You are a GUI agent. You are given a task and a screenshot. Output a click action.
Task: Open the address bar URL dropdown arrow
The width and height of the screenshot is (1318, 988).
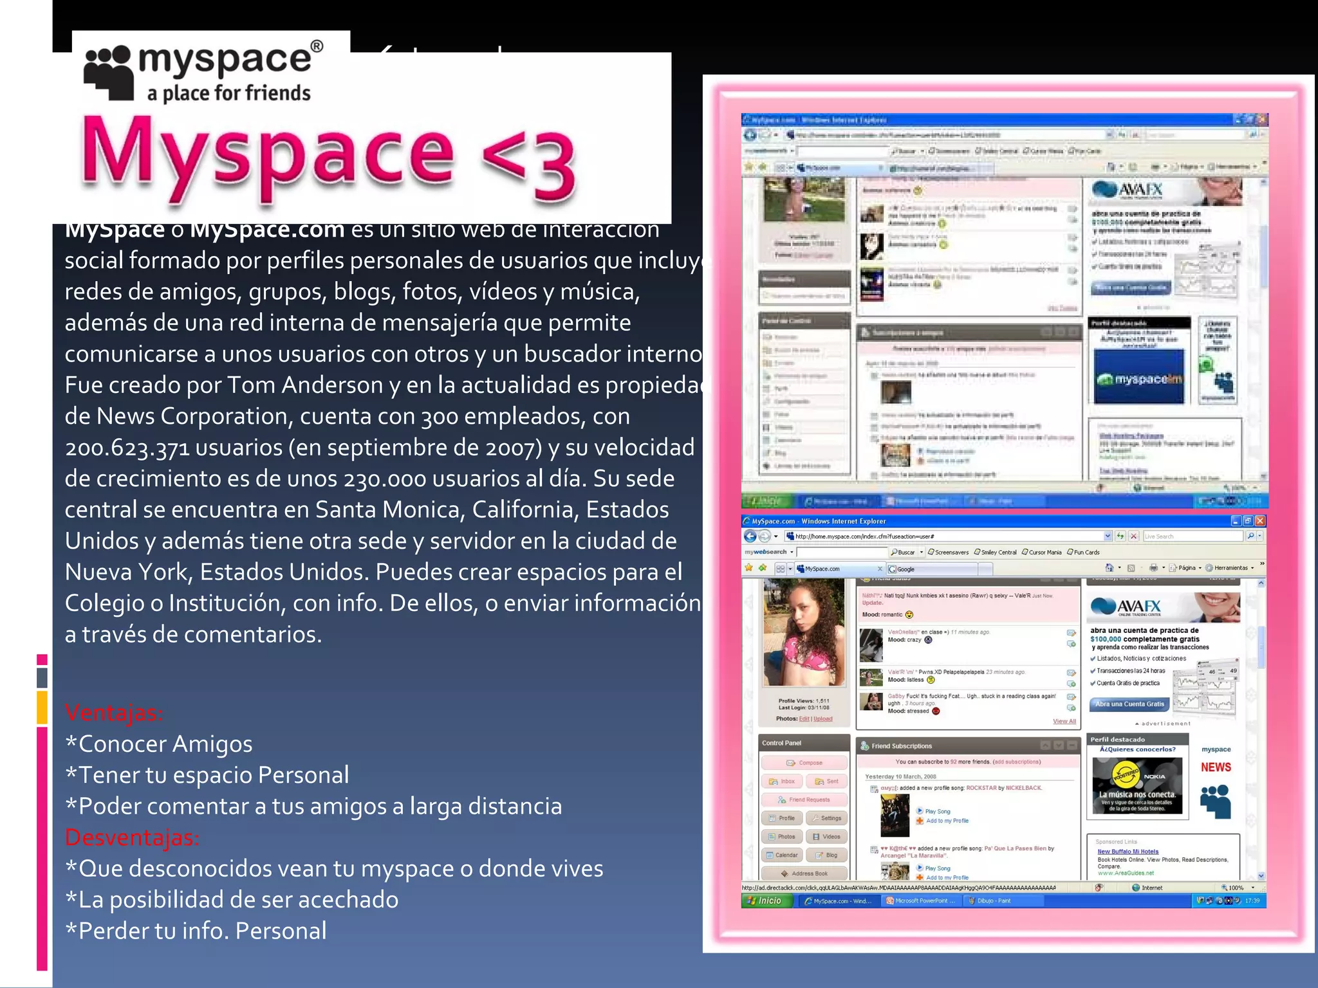click(x=1108, y=536)
